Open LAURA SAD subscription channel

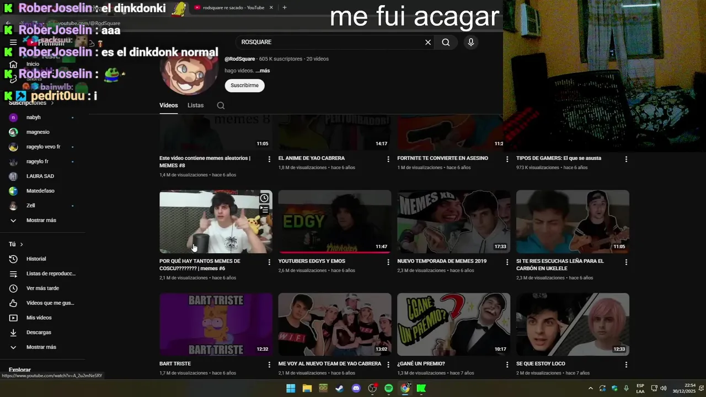click(x=42, y=176)
